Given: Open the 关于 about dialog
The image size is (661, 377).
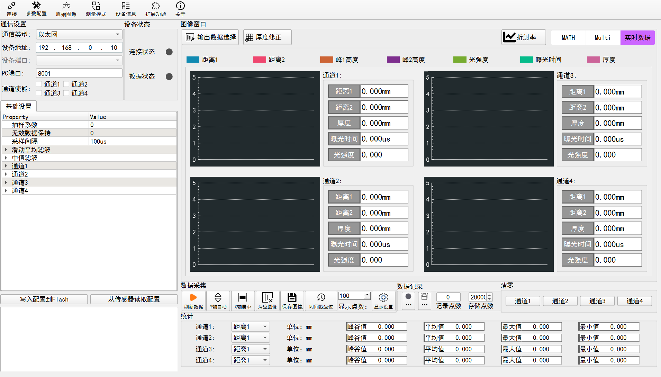Looking at the screenshot, I should click(x=180, y=9).
